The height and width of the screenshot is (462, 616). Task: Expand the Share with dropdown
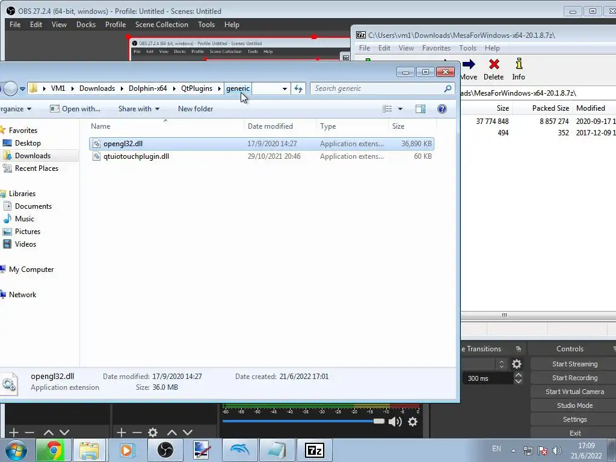click(157, 109)
